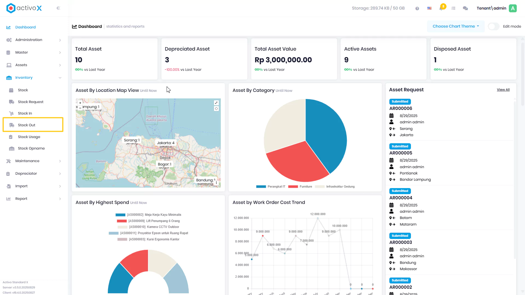525x295 pixels.
Task: Zoom in on the location map
Action: point(80,103)
